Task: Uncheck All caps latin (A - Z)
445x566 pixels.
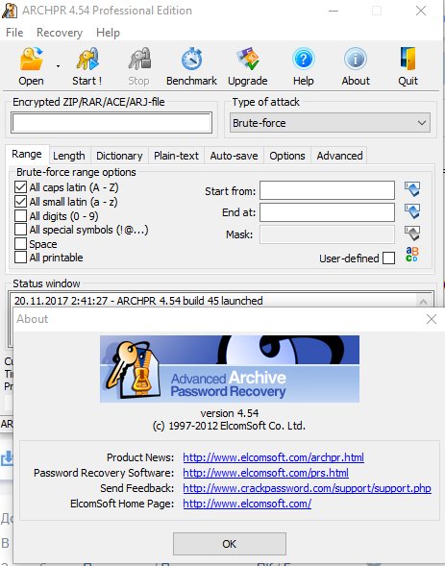Action: coord(20,187)
